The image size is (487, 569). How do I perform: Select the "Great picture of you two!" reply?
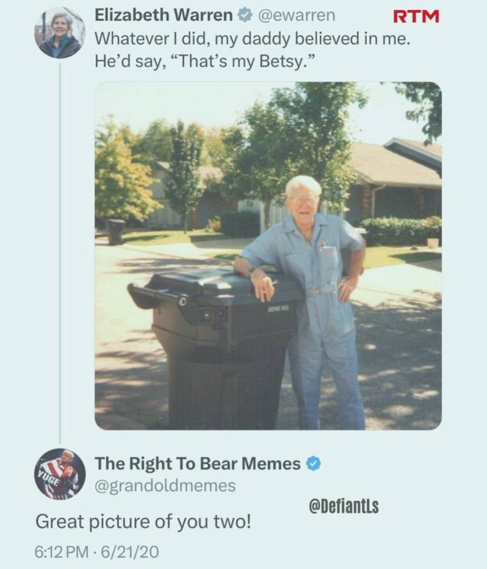(x=143, y=522)
